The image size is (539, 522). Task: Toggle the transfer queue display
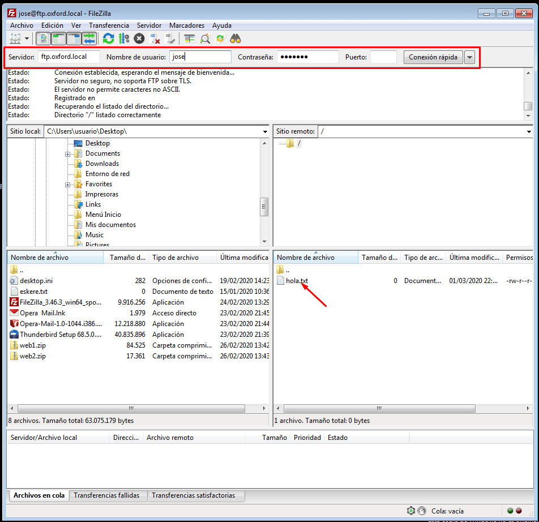[89, 38]
